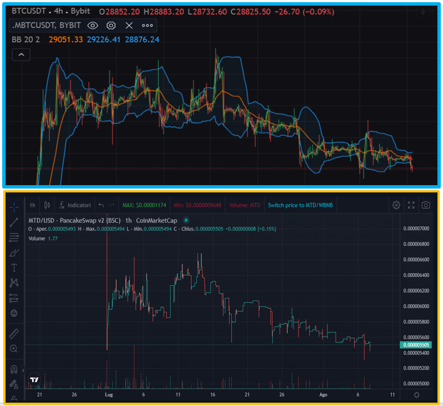Click the BTCUSDT symbol title
Screen dimensions: 443x406
(x=28, y=11)
